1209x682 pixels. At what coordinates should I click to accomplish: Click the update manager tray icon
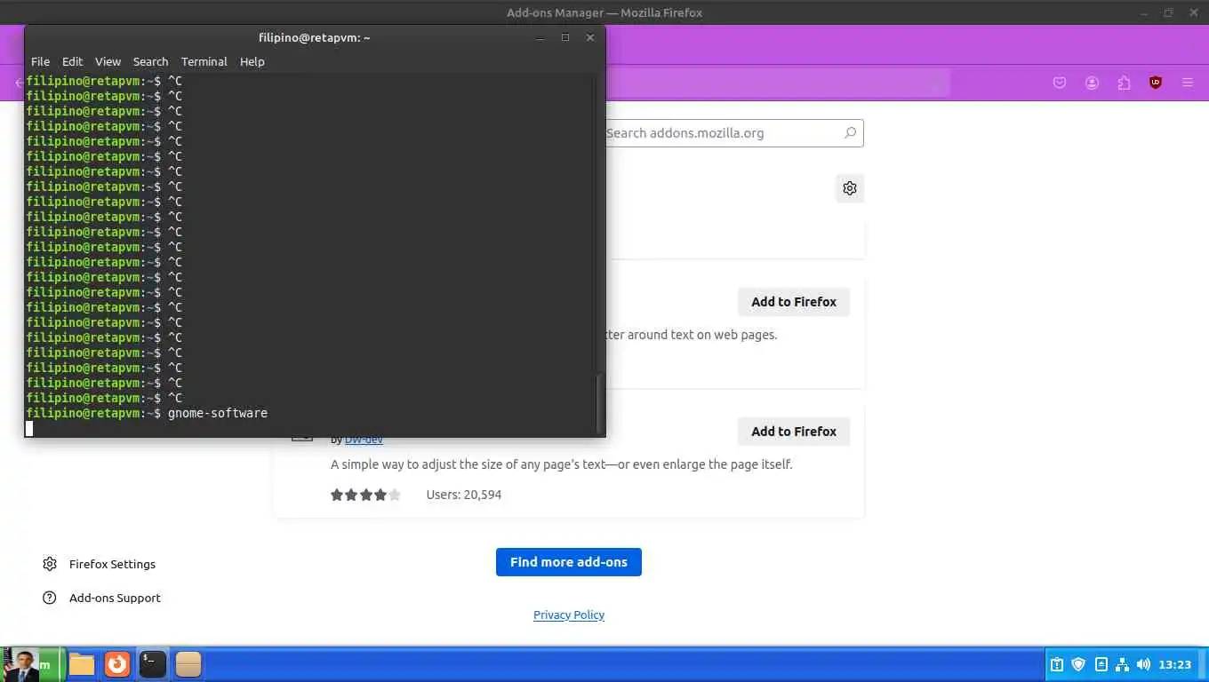1101,664
